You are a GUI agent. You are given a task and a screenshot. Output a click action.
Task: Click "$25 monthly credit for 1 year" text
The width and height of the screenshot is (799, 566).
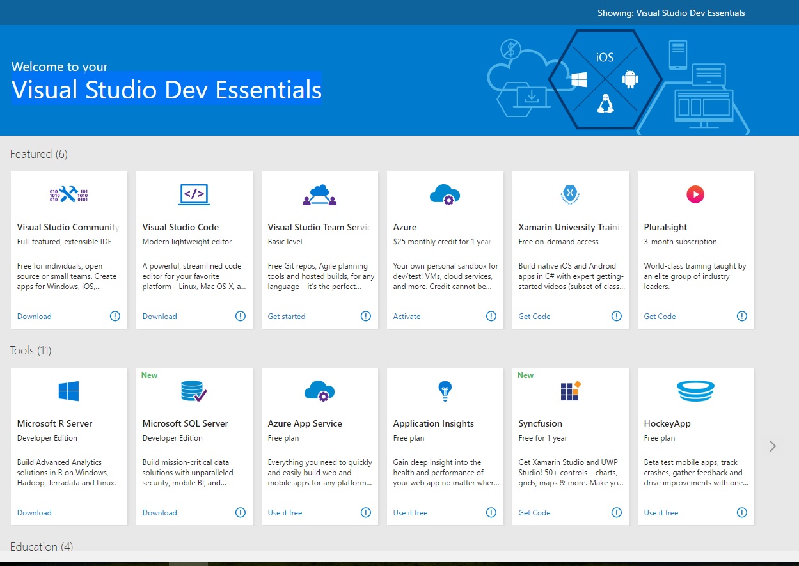[443, 242]
